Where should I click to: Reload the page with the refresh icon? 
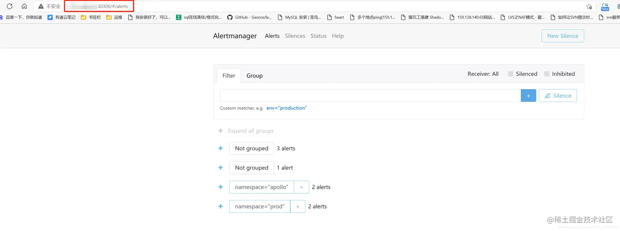coord(9,7)
